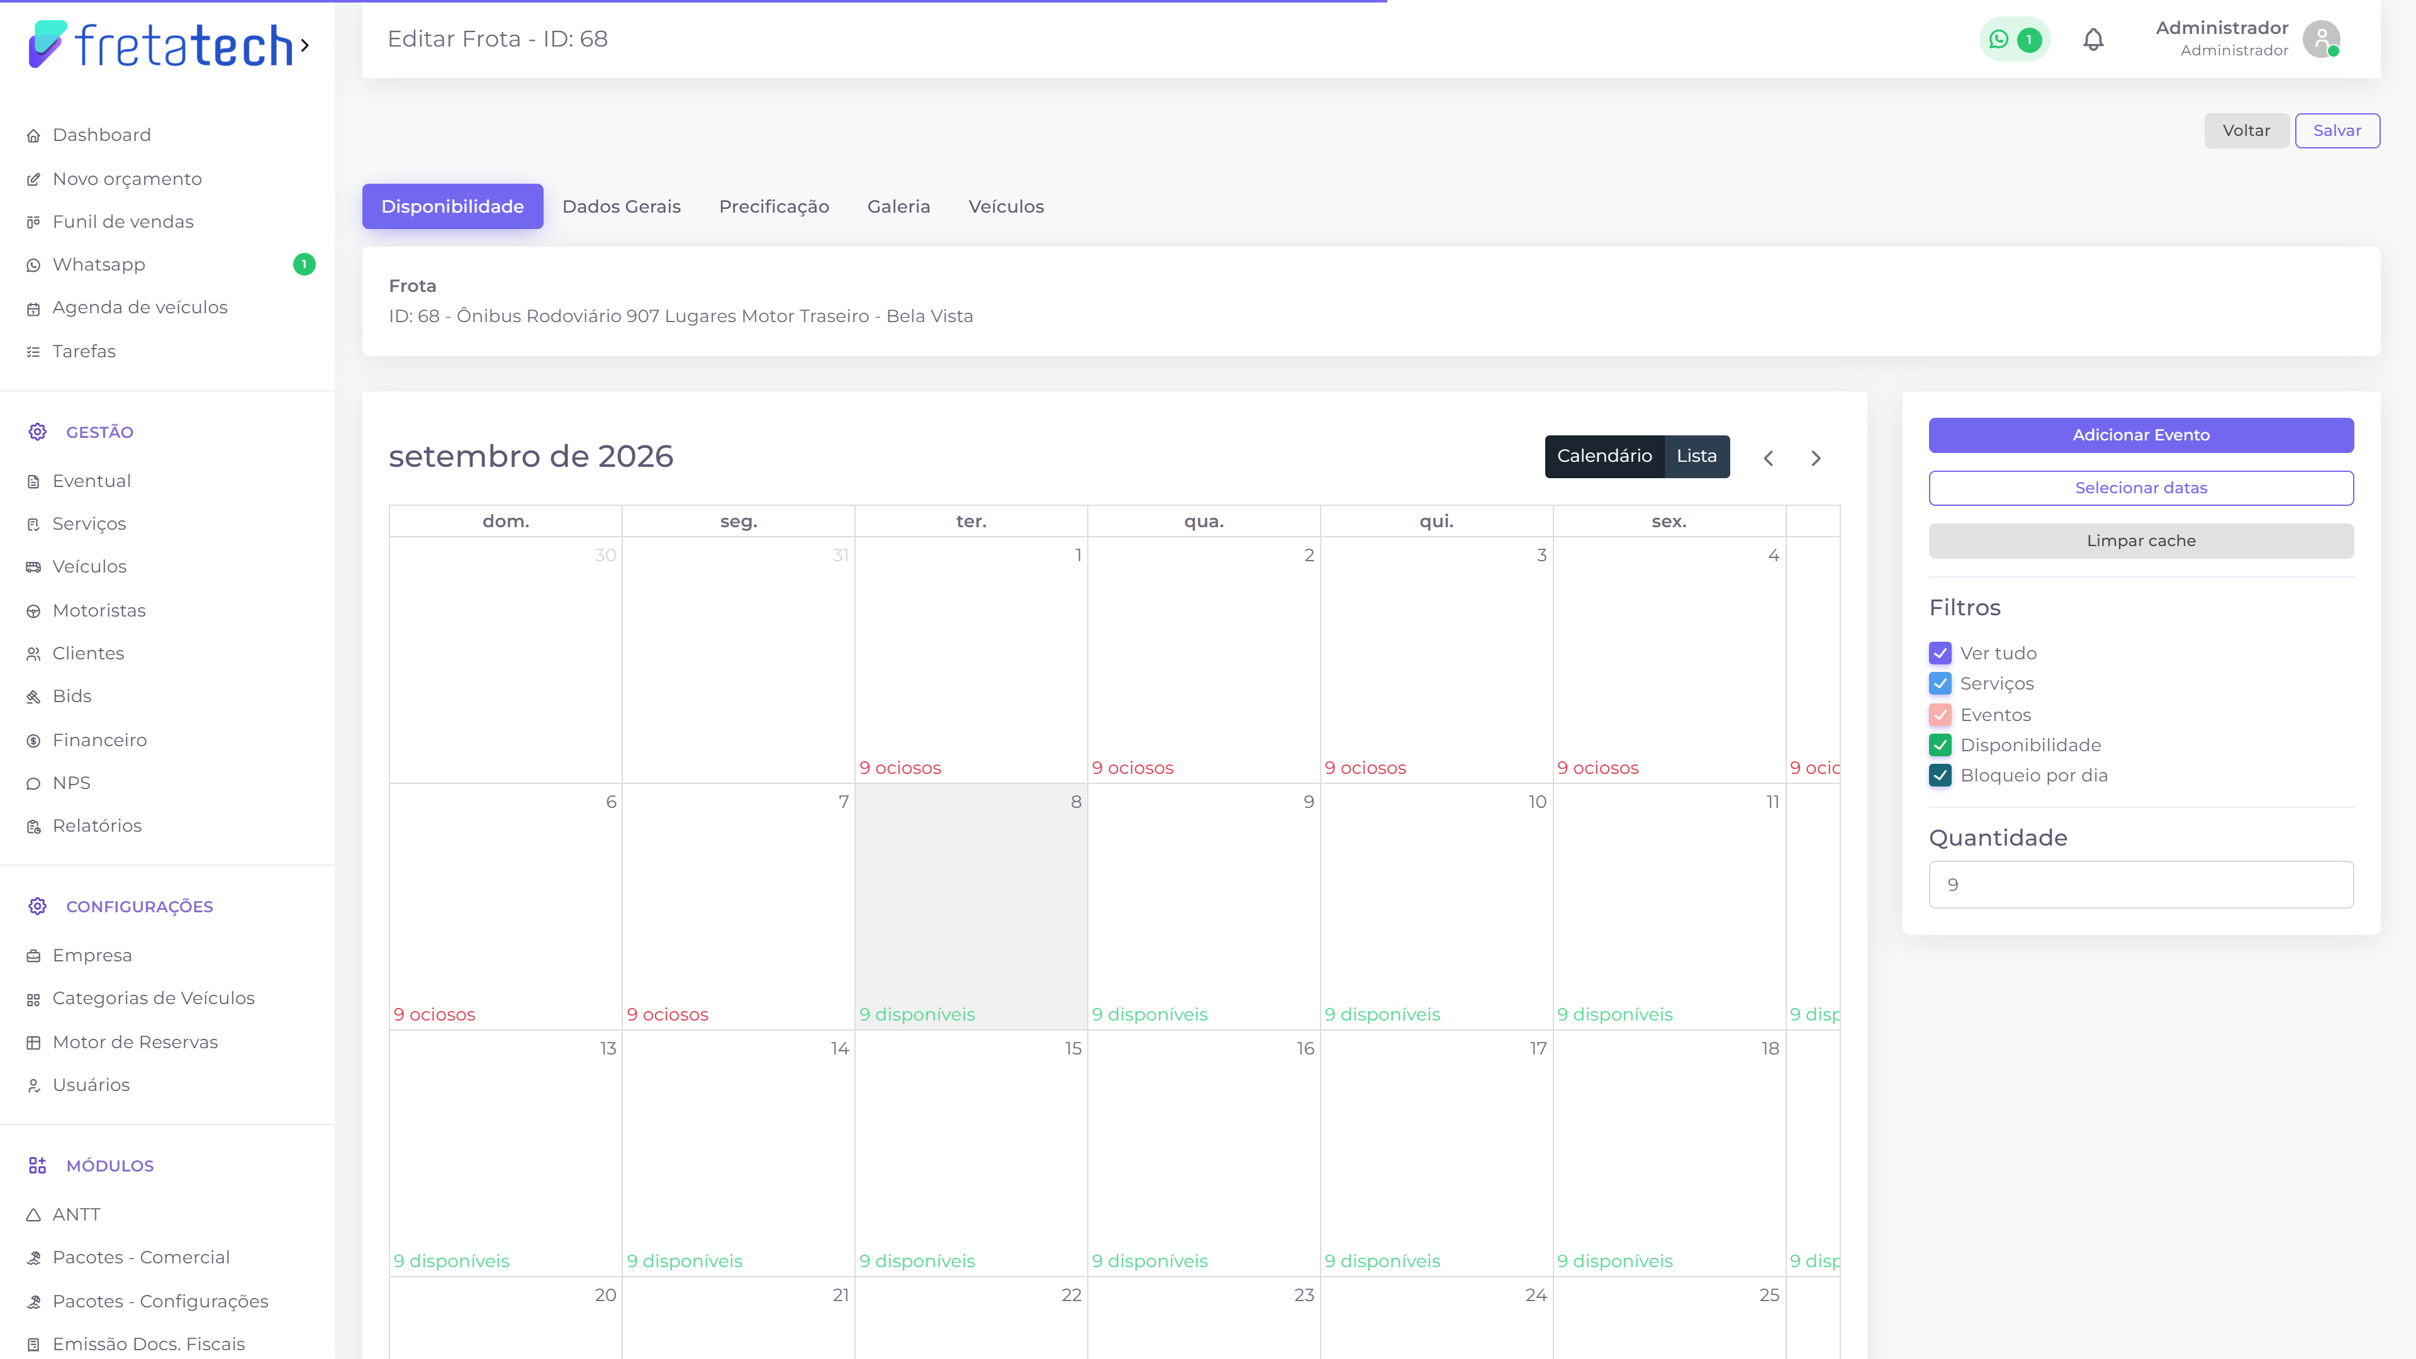This screenshot has width=2416, height=1359.
Task: Open Pacotes - Configurações link
Action: tap(160, 1302)
